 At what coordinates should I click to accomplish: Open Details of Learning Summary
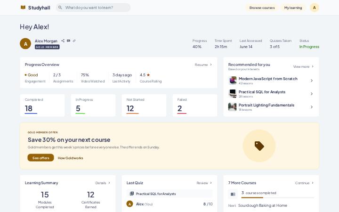click(101, 183)
